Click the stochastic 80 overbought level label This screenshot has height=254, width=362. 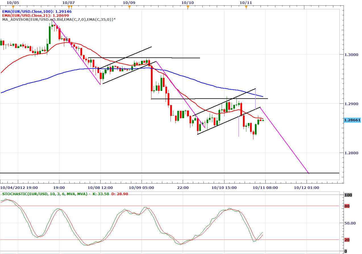click(347, 206)
